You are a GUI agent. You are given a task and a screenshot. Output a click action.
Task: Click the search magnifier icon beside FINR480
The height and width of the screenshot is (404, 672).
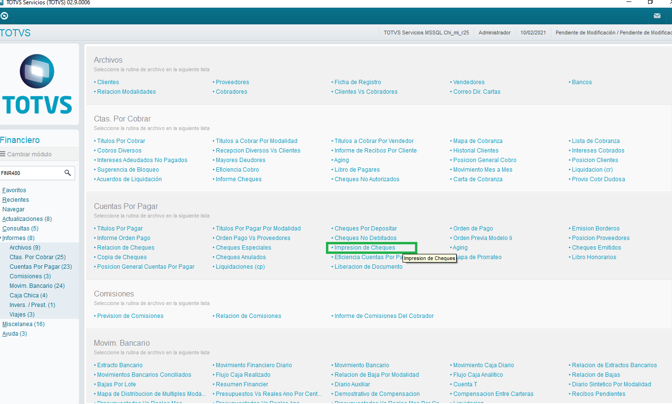pos(67,173)
